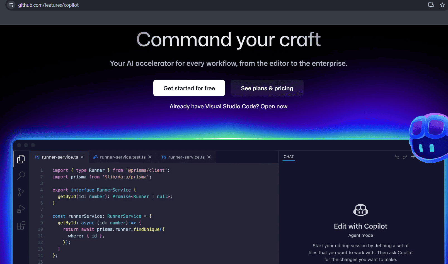Image resolution: width=448 pixels, height=264 pixels.
Task: Click the import prisma from '$lib/data/prisma' line
Action: (102, 177)
